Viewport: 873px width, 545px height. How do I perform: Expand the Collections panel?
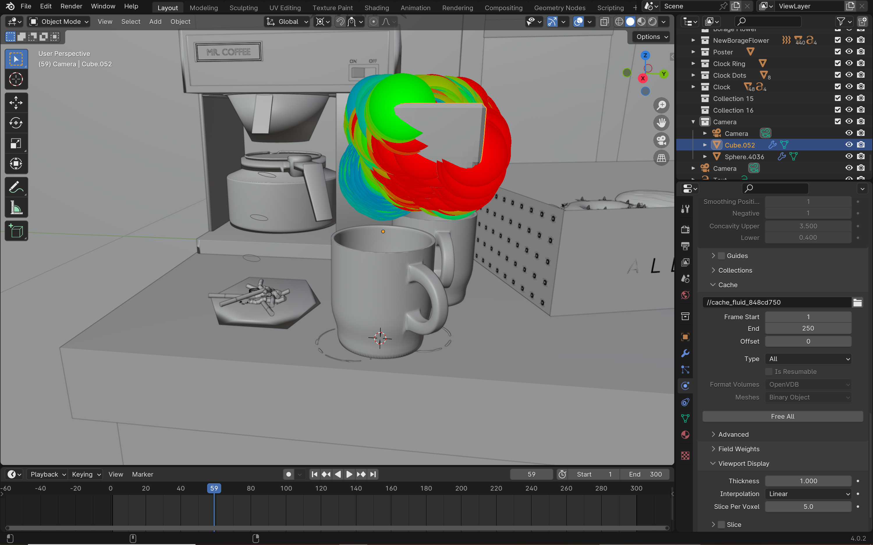pyautogui.click(x=735, y=270)
